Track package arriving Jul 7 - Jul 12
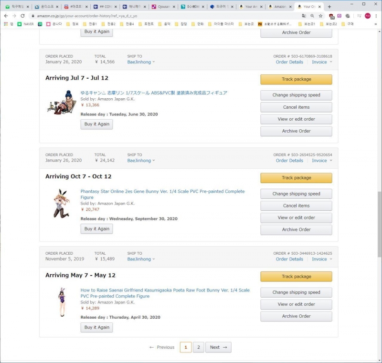382x363 pixels. click(x=296, y=79)
